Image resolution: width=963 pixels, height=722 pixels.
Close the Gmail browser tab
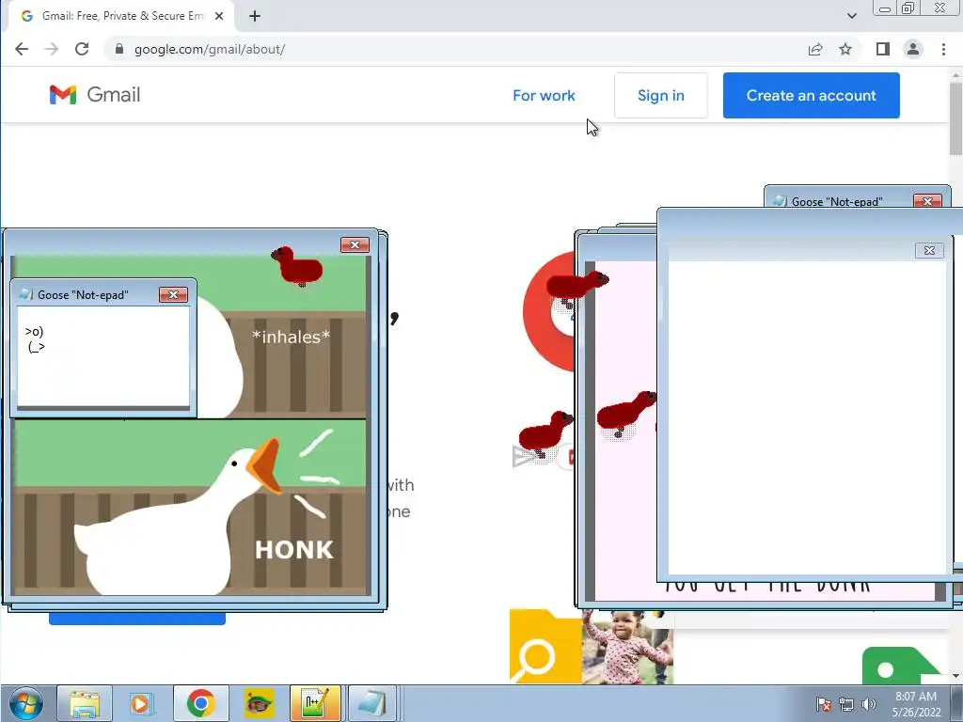218,16
